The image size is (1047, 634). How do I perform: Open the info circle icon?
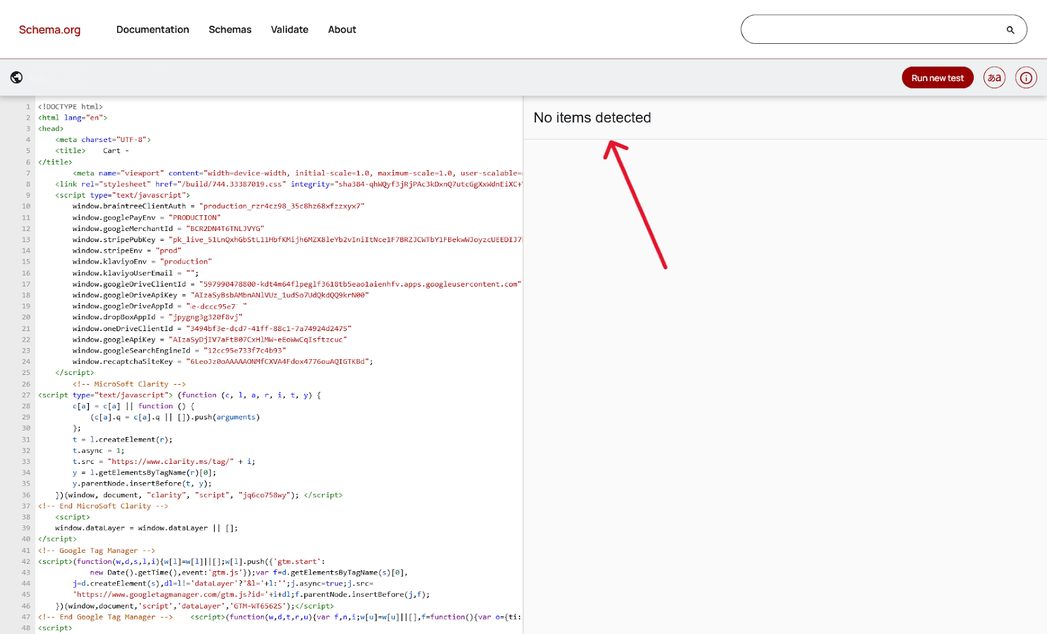(x=1026, y=78)
